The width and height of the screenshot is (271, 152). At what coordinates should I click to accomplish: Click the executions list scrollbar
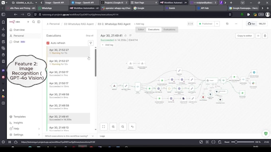pyautogui.click(x=95, y=63)
